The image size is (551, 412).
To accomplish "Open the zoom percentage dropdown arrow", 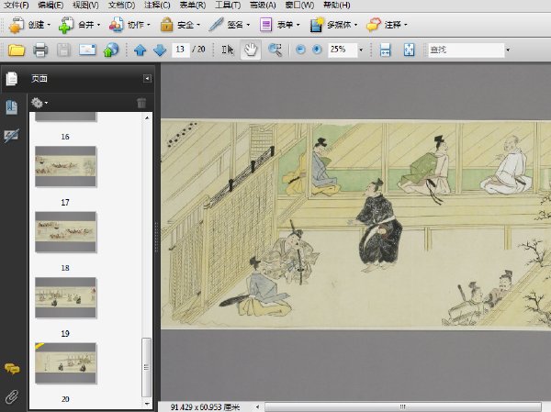I will [x=361, y=50].
